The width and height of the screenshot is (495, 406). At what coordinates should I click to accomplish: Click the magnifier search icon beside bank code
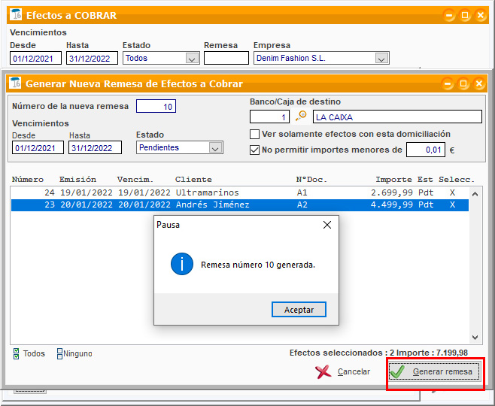pos(302,117)
